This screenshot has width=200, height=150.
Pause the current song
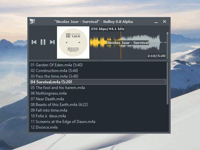(43, 42)
